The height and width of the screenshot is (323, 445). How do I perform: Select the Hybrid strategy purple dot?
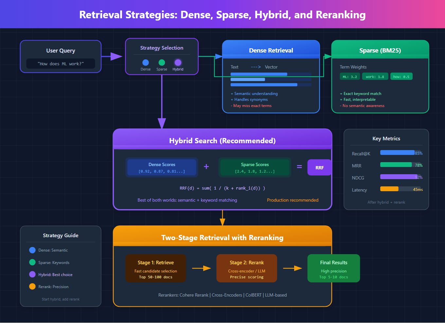pyautogui.click(x=178, y=62)
